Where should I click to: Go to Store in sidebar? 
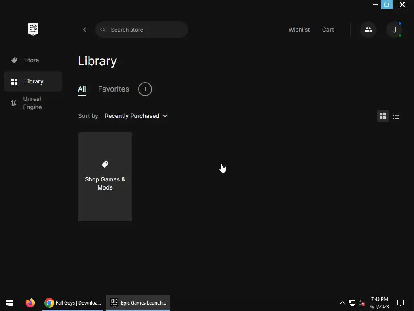pyautogui.click(x=33, y=60)
